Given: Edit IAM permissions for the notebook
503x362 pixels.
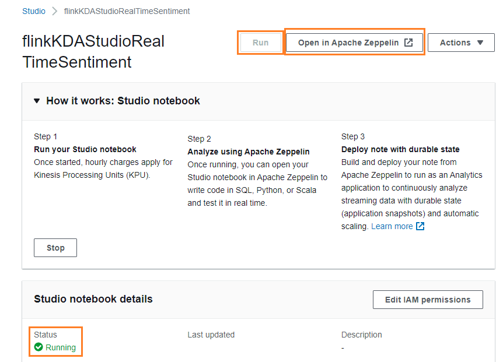Looking at the screenshot, I should tap(428, 300).
